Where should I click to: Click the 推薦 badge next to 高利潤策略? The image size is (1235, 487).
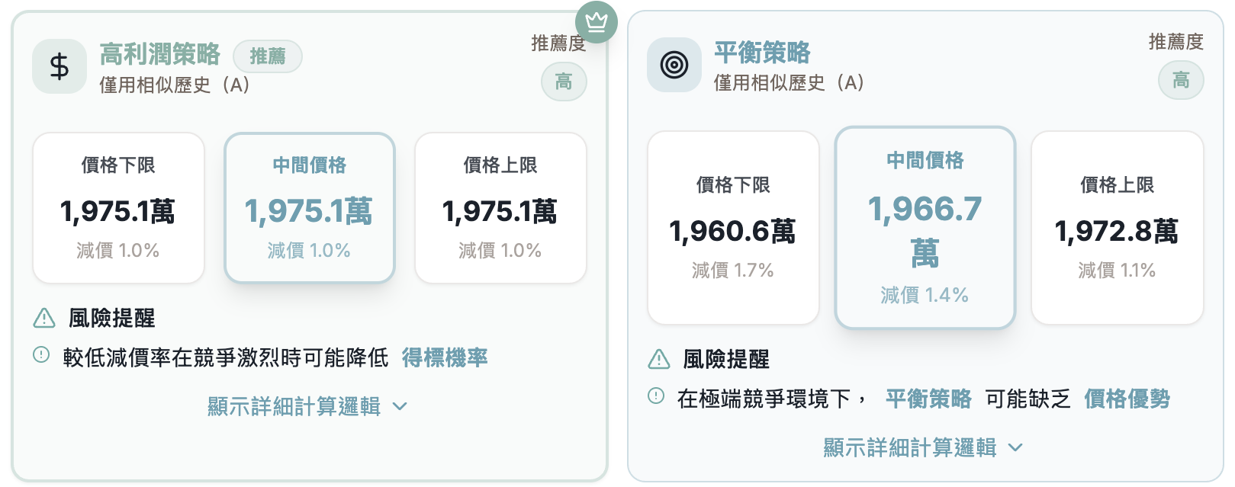268,56
